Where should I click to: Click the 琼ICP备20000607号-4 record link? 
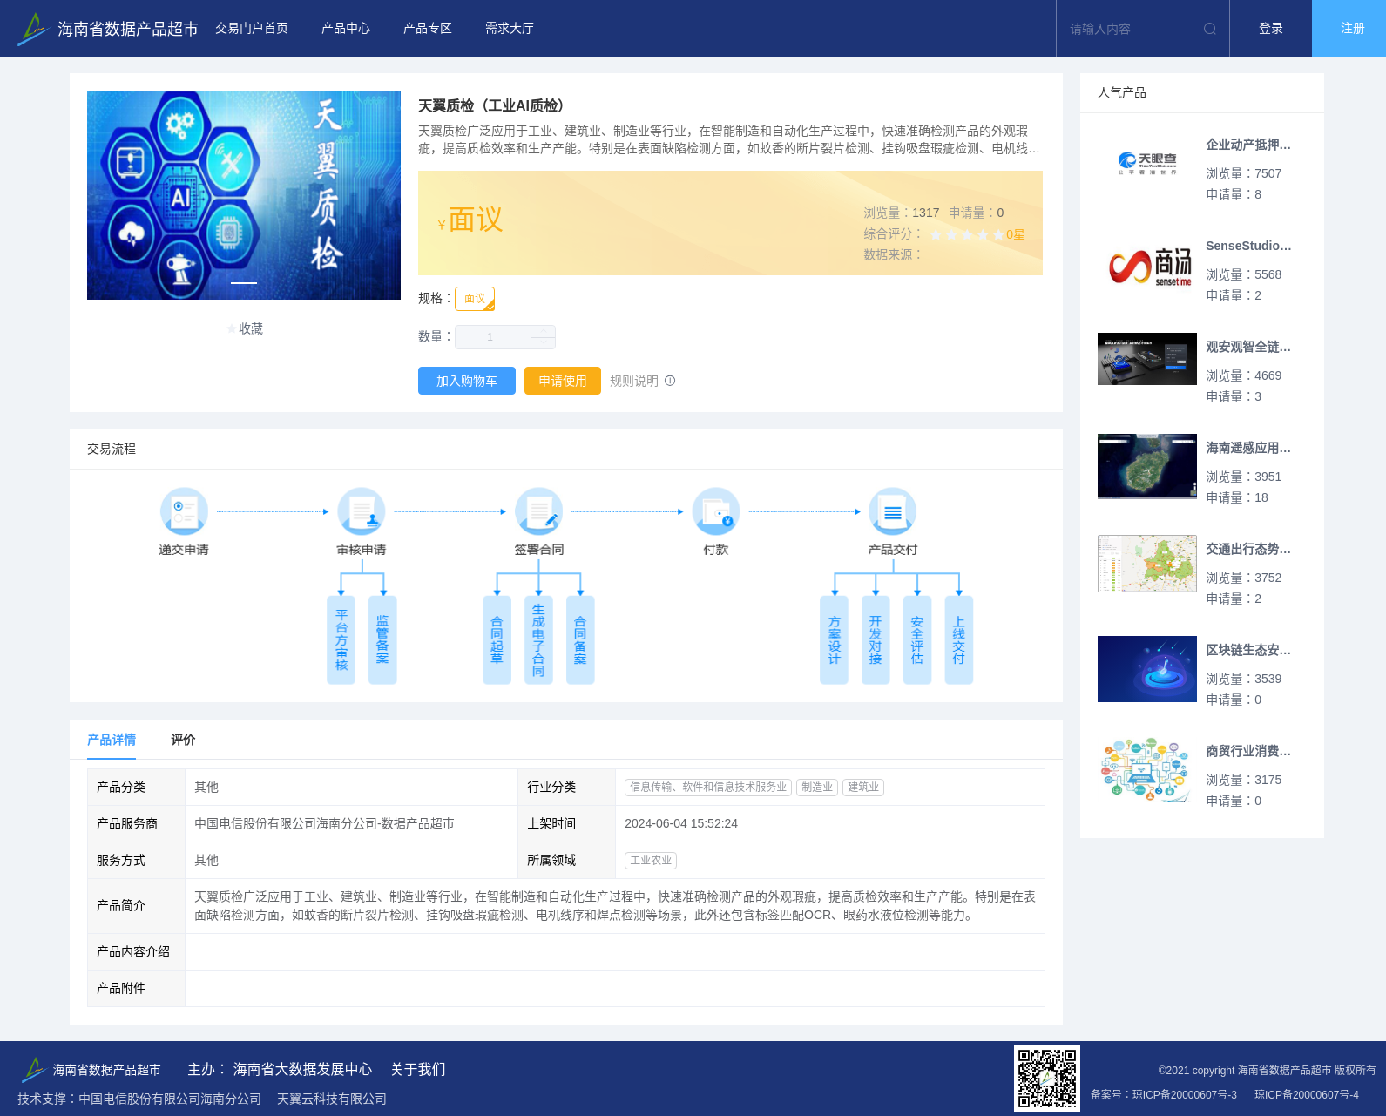tap(1307, 1094)
